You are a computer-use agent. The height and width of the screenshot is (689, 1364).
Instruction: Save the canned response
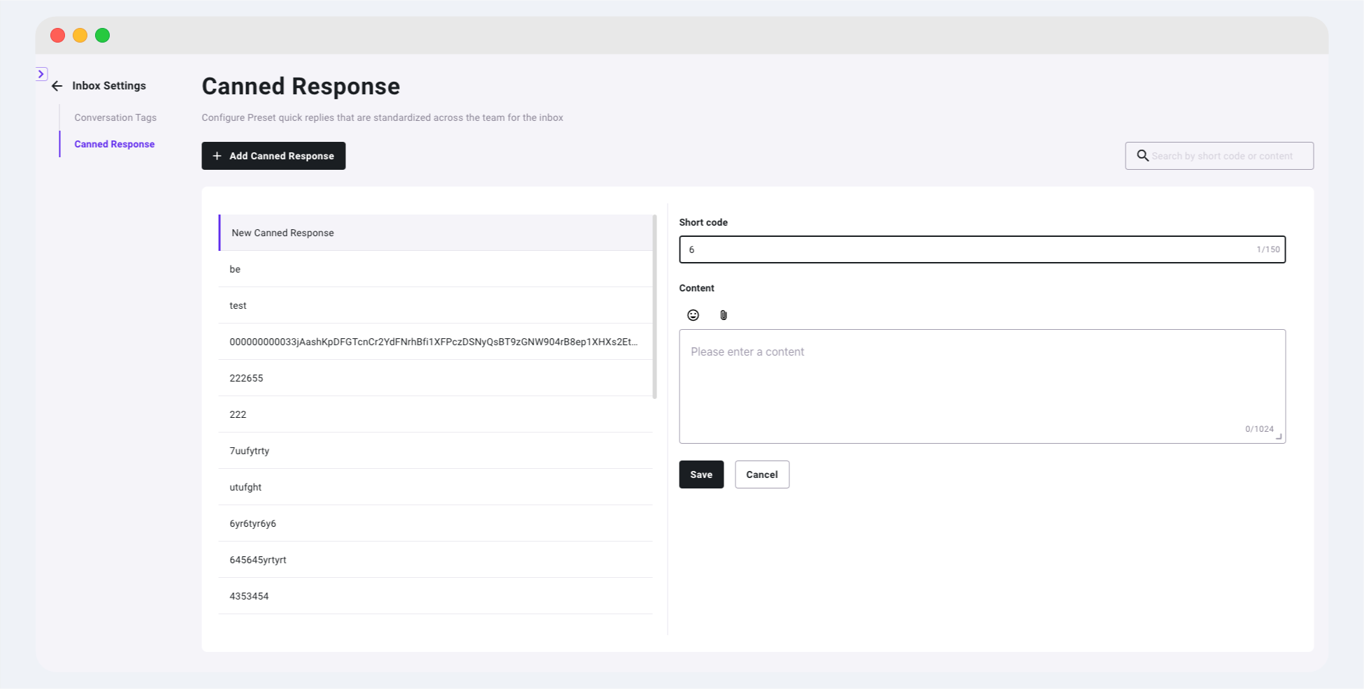[x=701, y=474]
